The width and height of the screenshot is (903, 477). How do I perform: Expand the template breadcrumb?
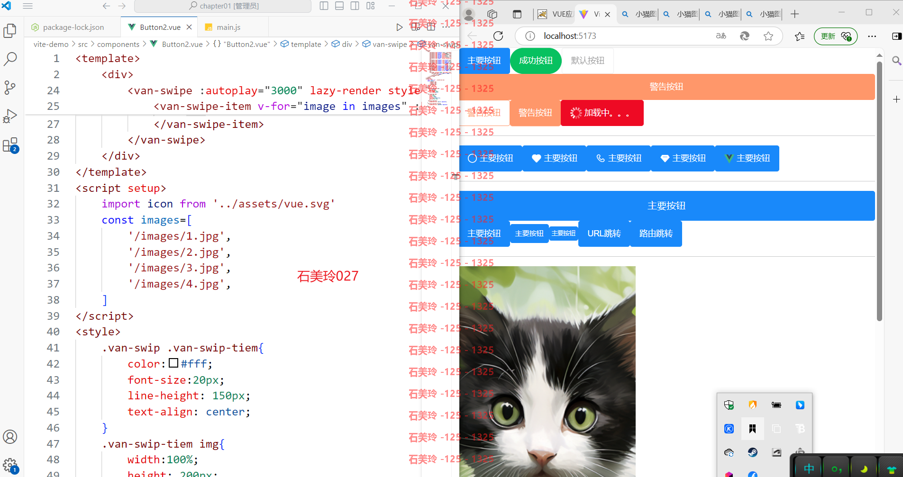point(301,44)
